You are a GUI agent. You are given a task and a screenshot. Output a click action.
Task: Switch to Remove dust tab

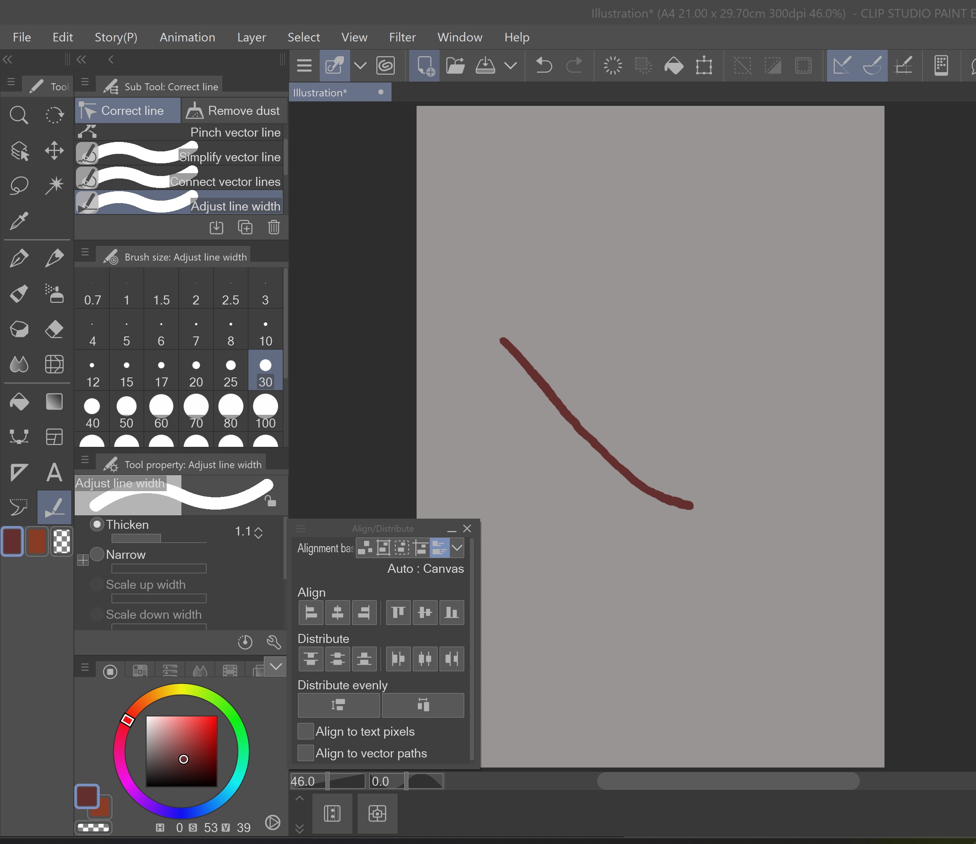pyautogui.click(x=234, y=111)
